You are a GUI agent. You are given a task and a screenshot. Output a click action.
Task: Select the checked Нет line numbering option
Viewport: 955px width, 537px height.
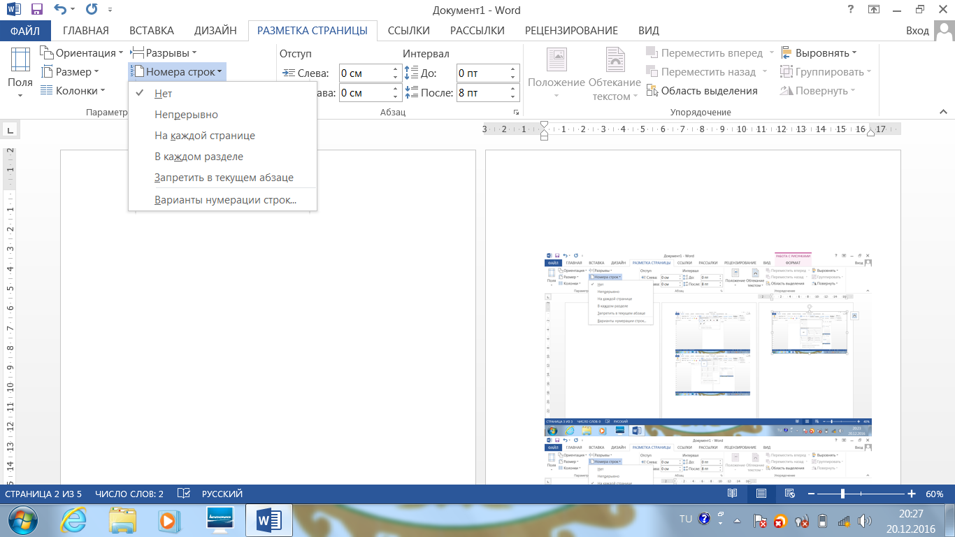222,94
